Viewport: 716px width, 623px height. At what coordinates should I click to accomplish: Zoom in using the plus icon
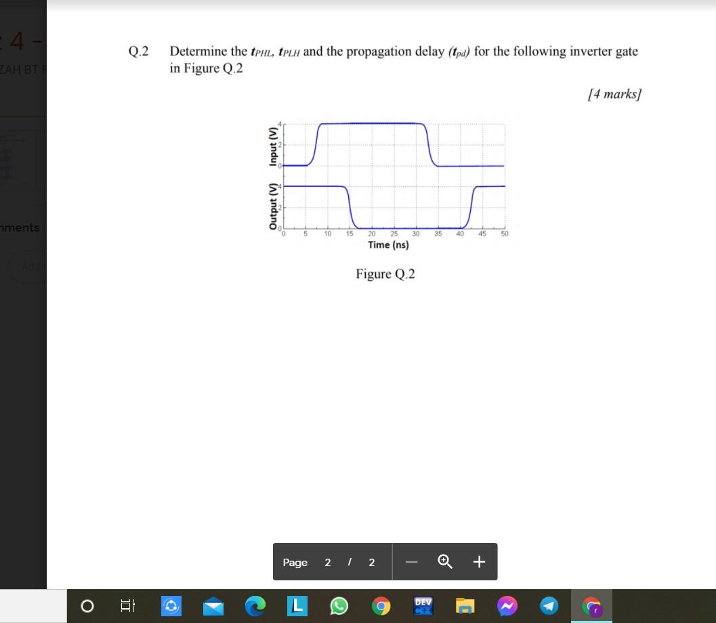(x=479, y=561)
